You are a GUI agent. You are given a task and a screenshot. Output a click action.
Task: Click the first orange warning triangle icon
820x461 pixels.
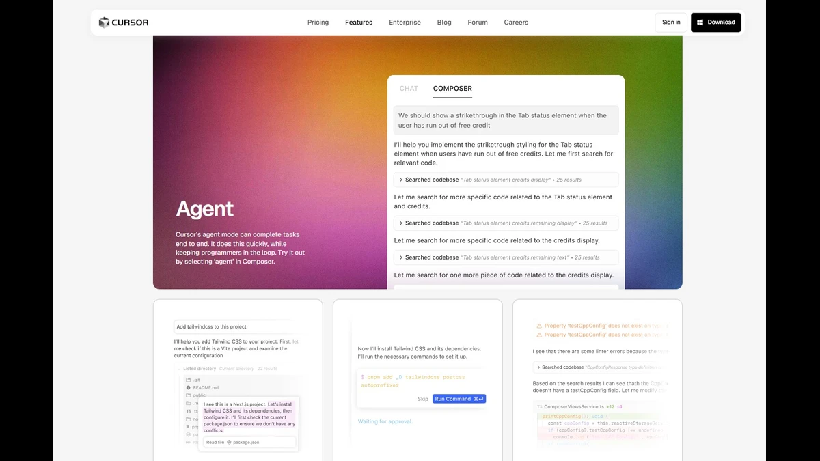(x=539, y=326)
